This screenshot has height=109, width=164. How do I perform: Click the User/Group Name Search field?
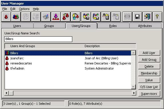coord(38,39)
